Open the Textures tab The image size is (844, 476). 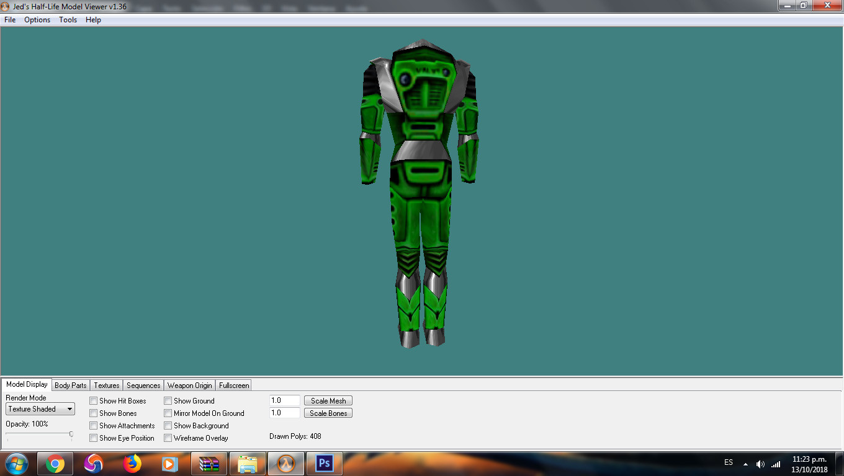point(106,385)
